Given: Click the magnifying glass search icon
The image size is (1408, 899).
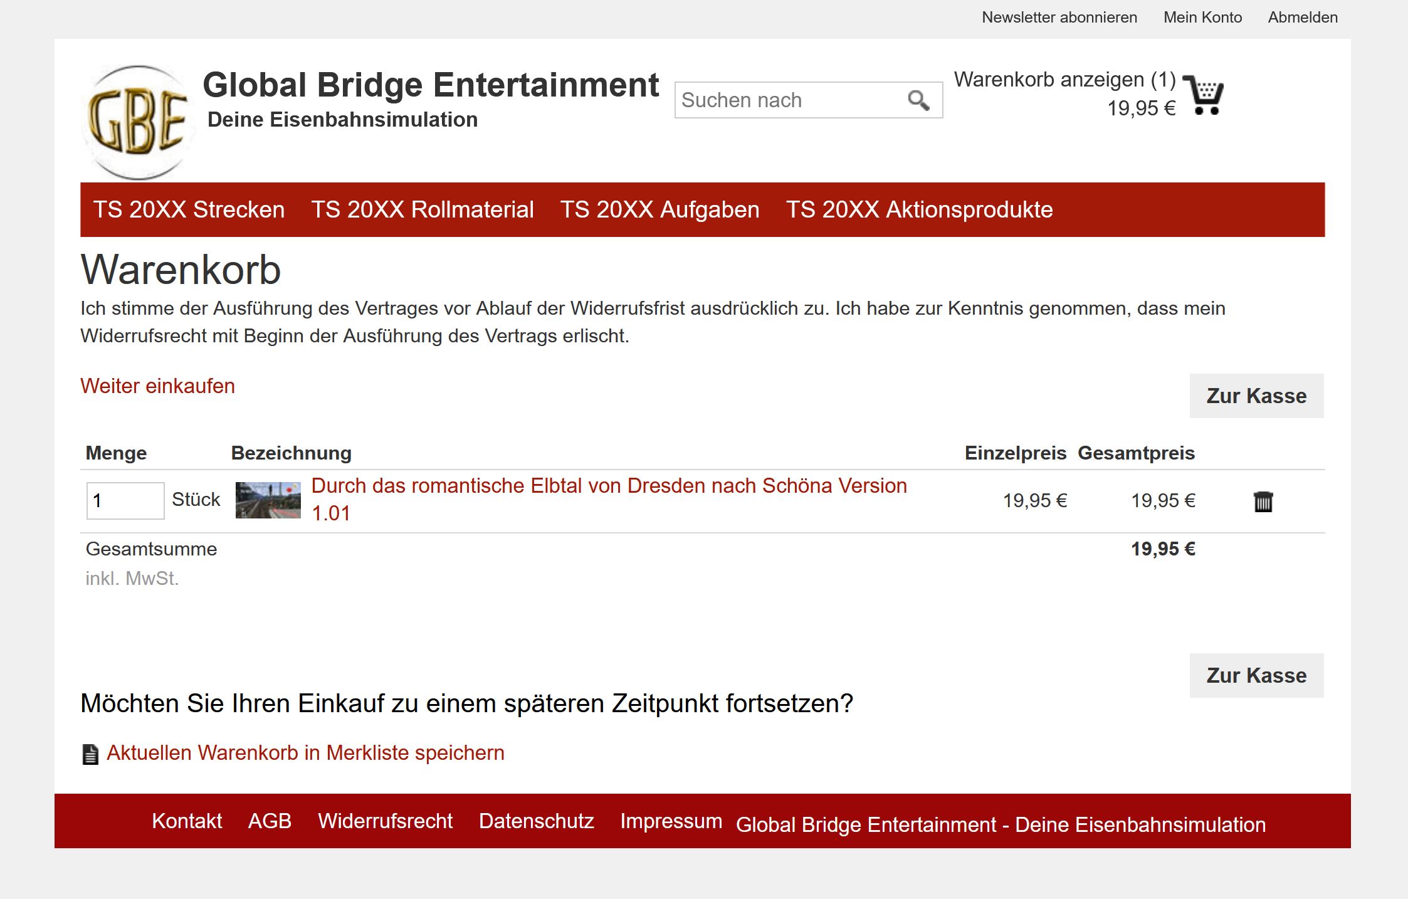Looking at the screenshot, I should (918, 100).
